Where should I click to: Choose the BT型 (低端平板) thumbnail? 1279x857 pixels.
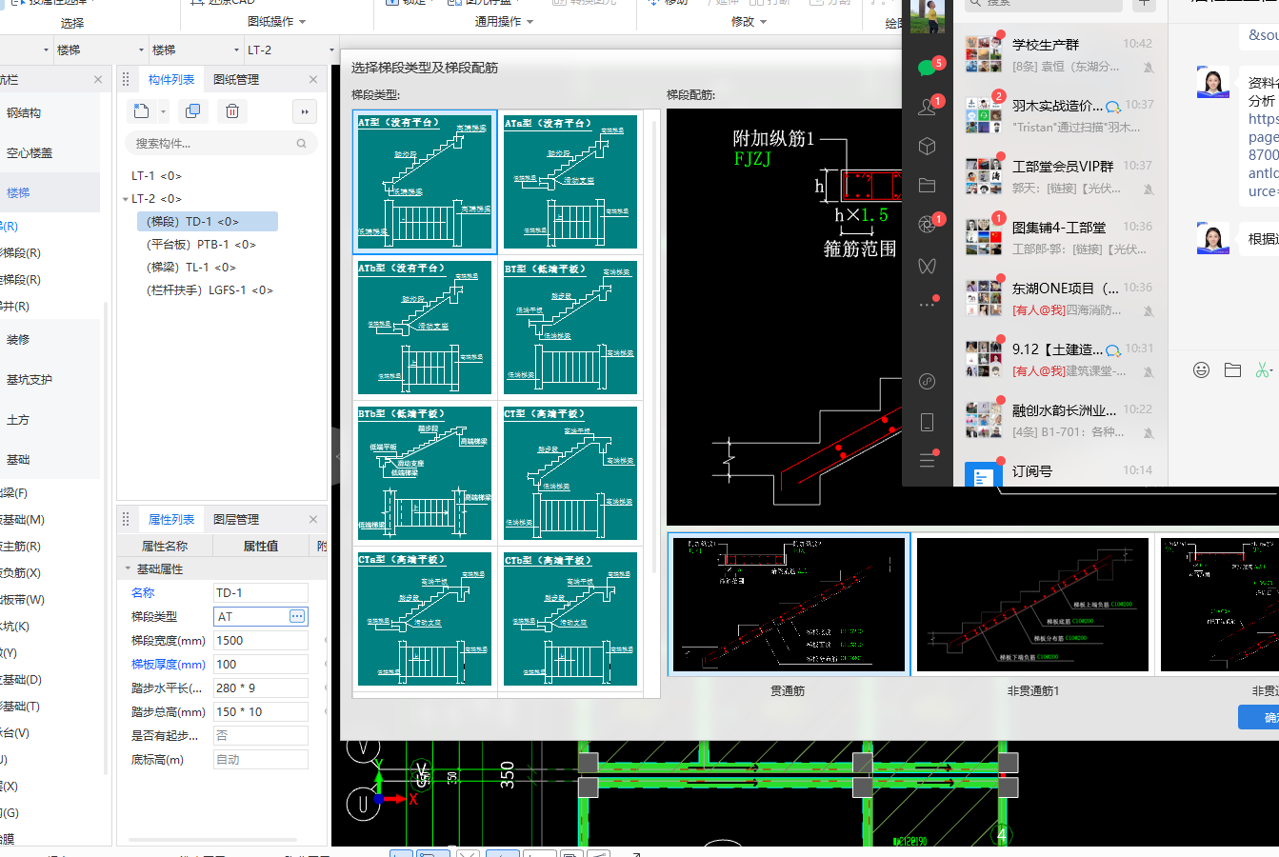point(570,328)
